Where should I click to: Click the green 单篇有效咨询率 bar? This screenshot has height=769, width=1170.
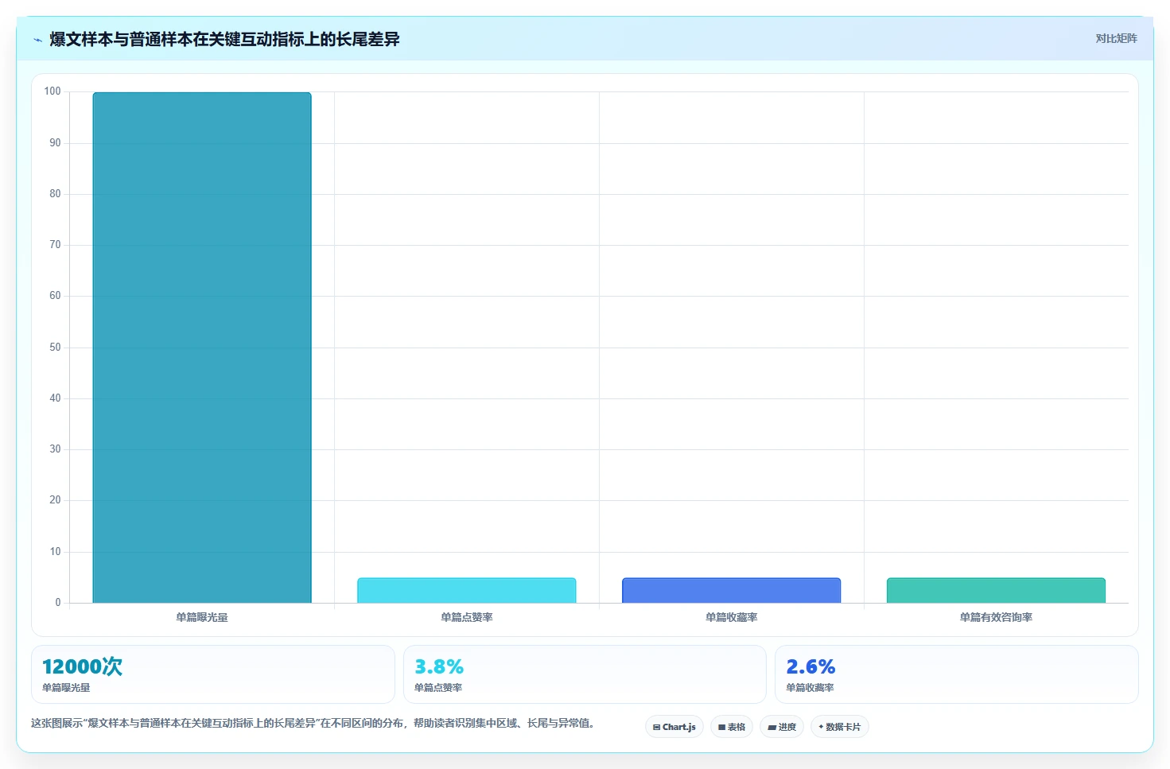pyautogui.click(x=996, y=590)
